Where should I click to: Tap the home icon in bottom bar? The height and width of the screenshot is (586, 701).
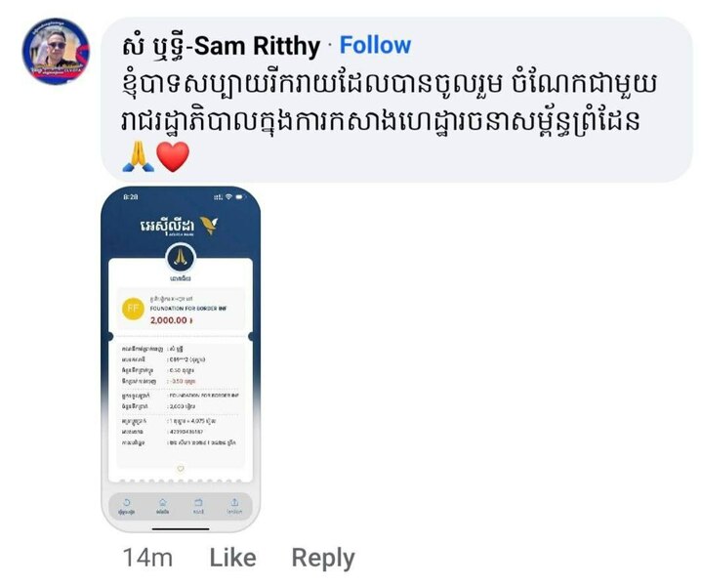(x=163, y=502)
